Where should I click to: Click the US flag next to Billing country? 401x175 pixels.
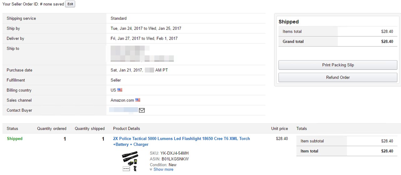[x=120, y=90]
